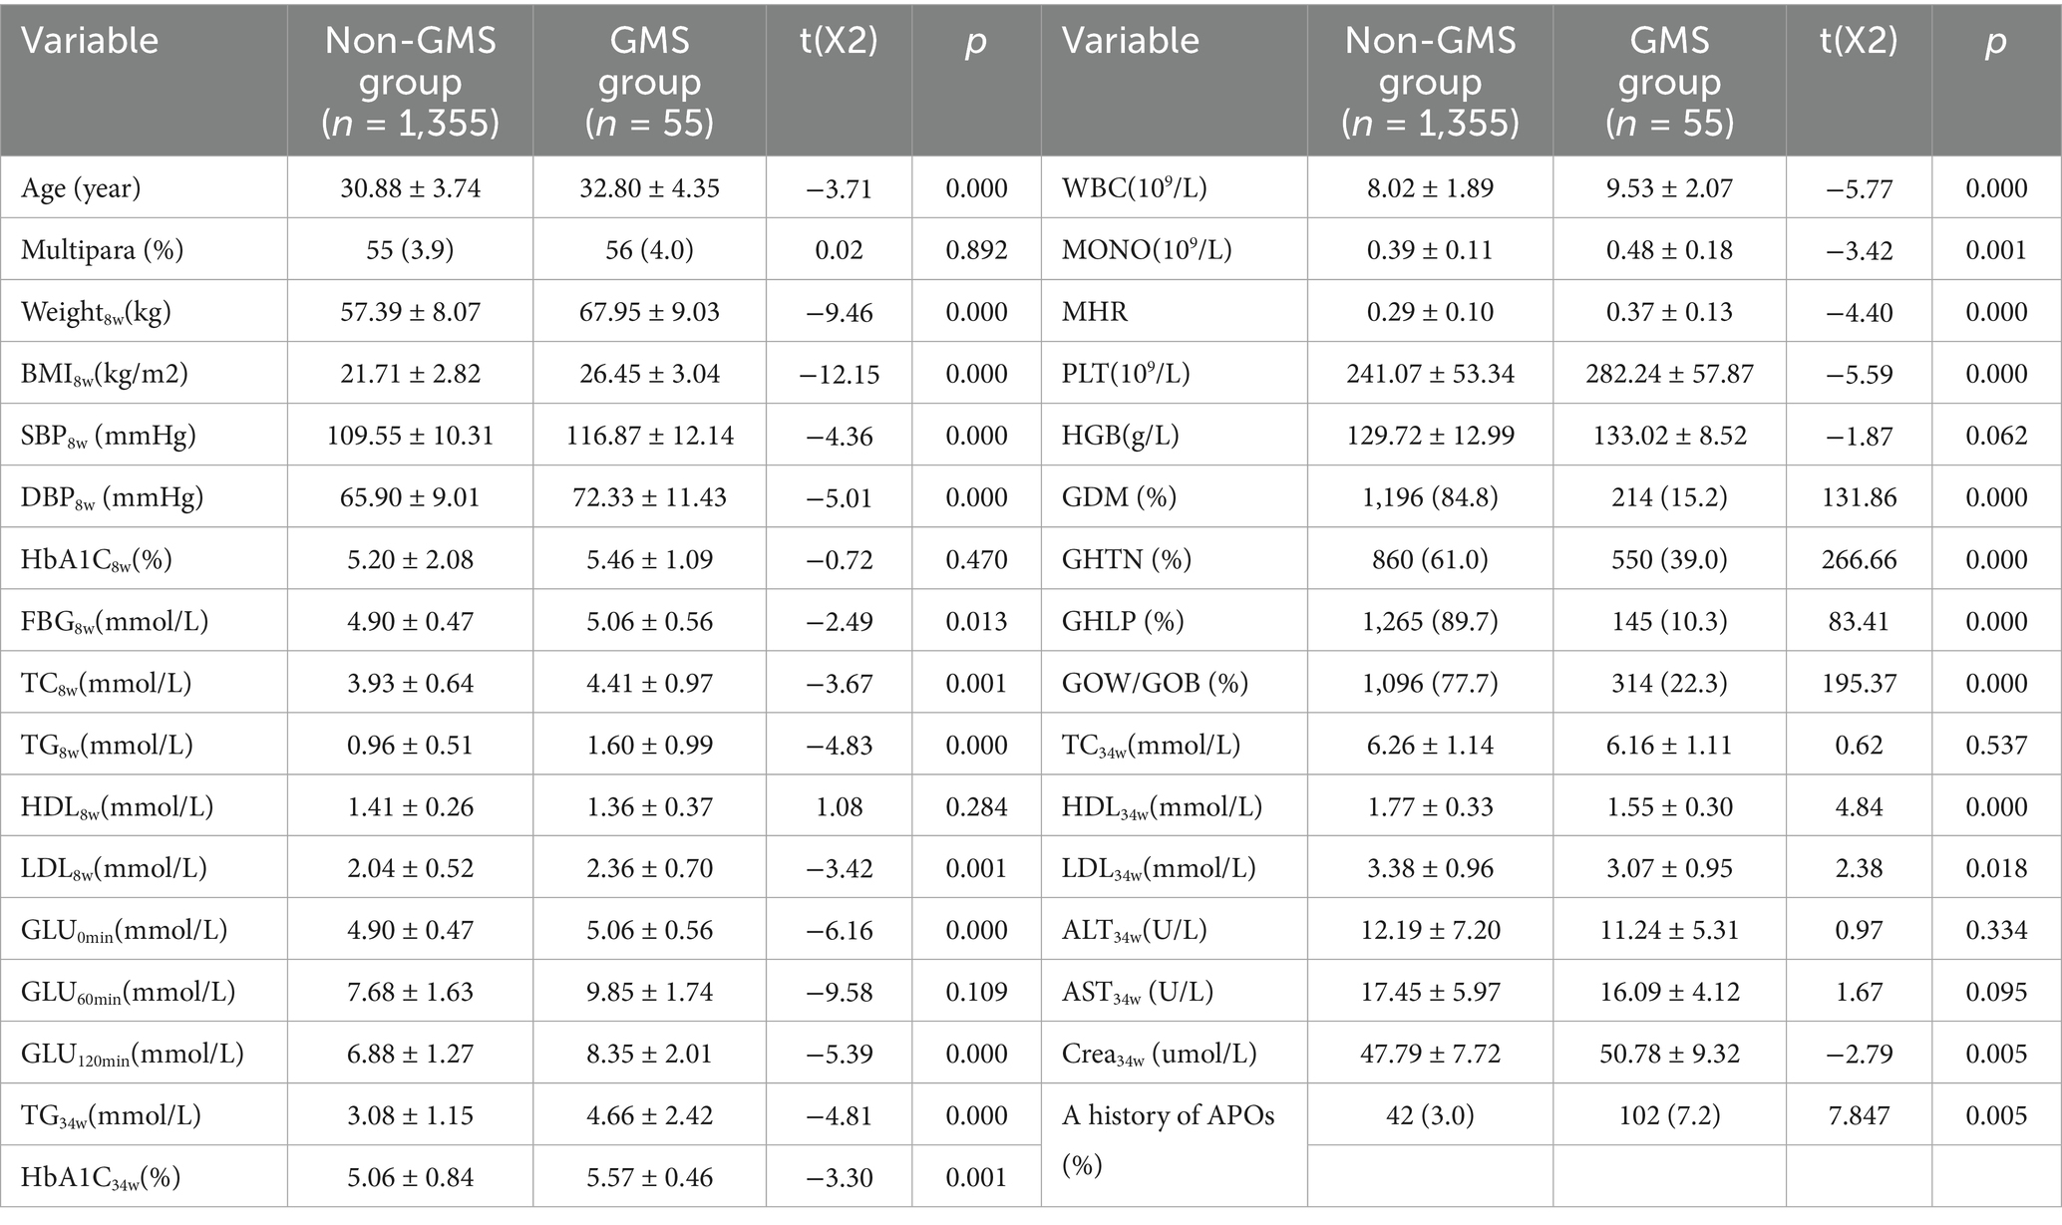Click the 'WBC(10⁹/L)' variable cell

tap(1135, 188)
